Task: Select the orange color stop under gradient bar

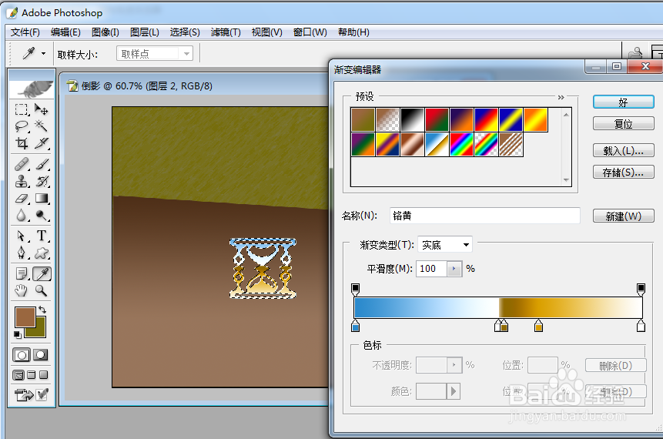Action: tap(538, 326)
